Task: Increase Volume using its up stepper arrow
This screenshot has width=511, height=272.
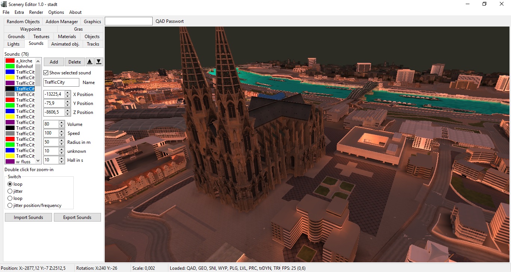Action: pyautogui.click(x=62, y=123)
